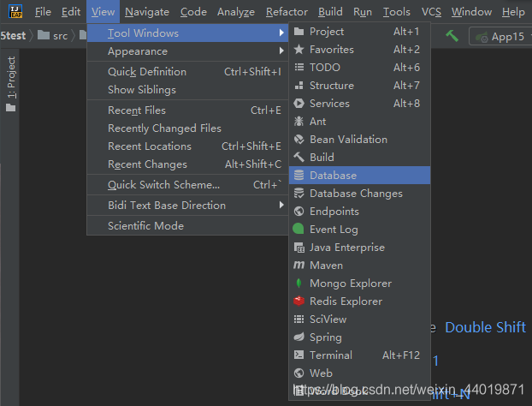Click the green Build Project hammer in toolbar
The height and width of the screenshot is (406, 532).
(452, 36)
